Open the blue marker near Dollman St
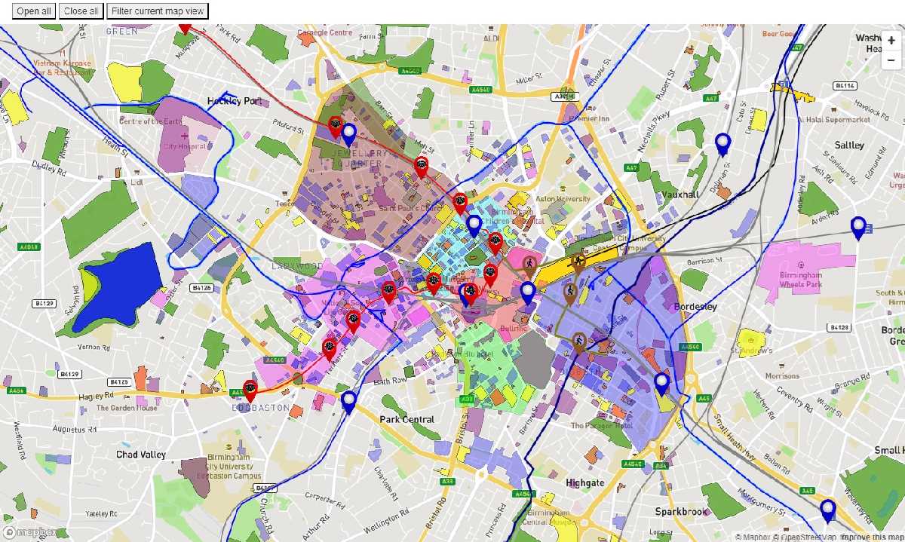The width and height of the screenshot is (905, 542). [722, 142]
